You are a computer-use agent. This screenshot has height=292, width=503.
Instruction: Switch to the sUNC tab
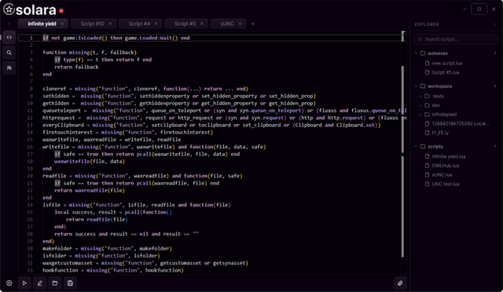[x=227, y=24]
